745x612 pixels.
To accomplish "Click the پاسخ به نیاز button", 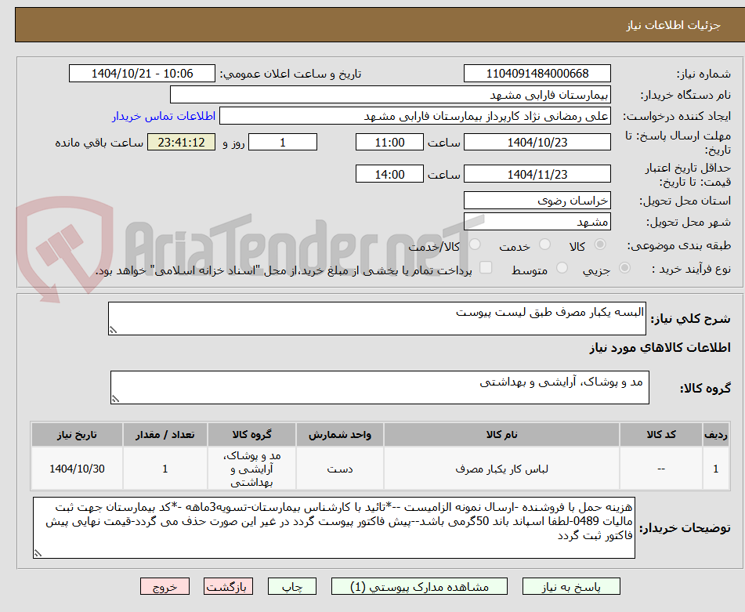I will click(x=571, y=586).
